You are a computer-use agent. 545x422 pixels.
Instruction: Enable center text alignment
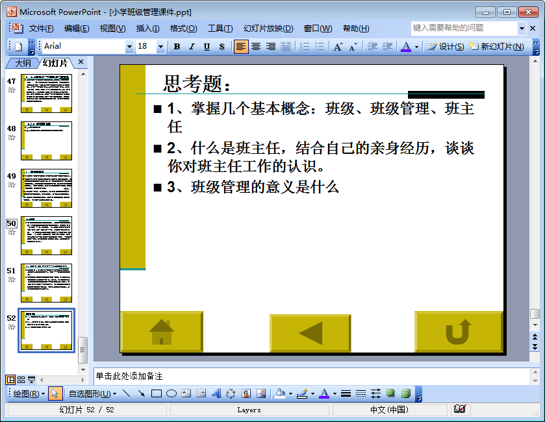[x=256, y=47]
